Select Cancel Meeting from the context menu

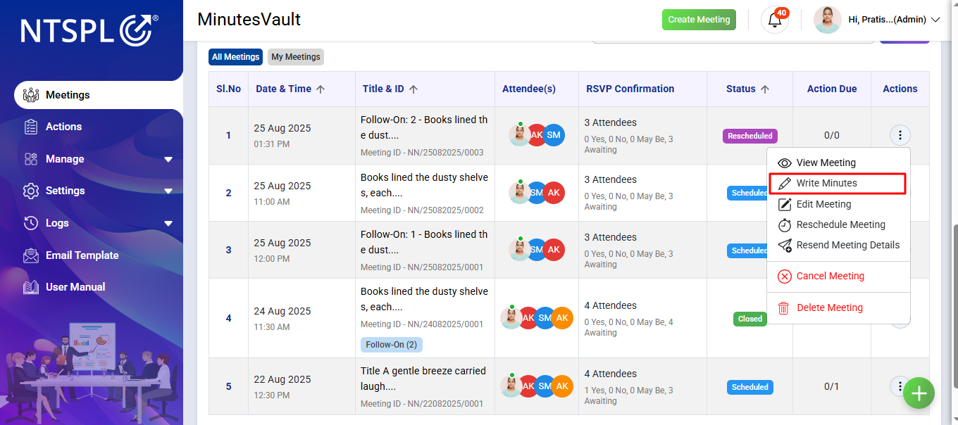tap(838, 276)
